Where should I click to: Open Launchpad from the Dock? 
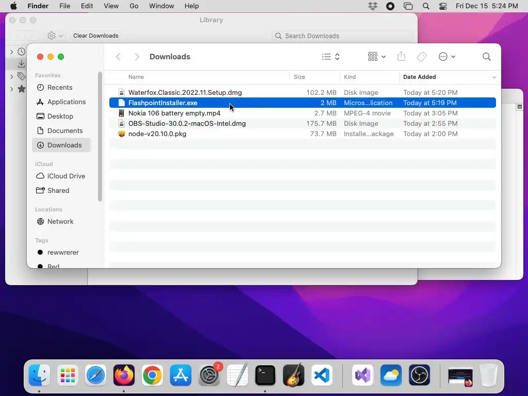tap(68, 375)
